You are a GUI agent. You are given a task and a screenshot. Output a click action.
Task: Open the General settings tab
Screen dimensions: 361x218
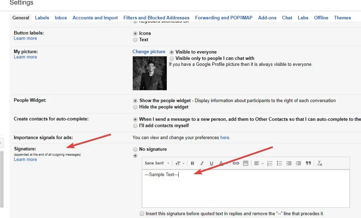pyautogui.click(x=21, y=18)
